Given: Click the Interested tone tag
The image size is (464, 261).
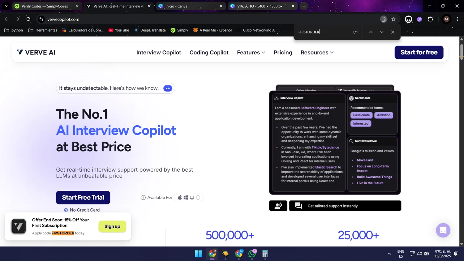Looking at the screenshot, I should point(361,123).
